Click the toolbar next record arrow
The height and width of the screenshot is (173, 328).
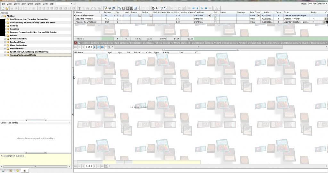[x=202, y=8]
